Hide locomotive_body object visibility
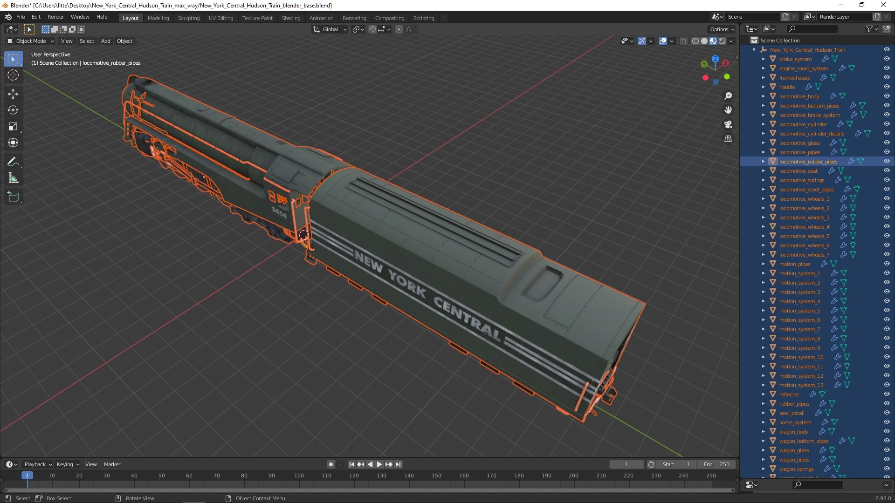 point(887,96)
